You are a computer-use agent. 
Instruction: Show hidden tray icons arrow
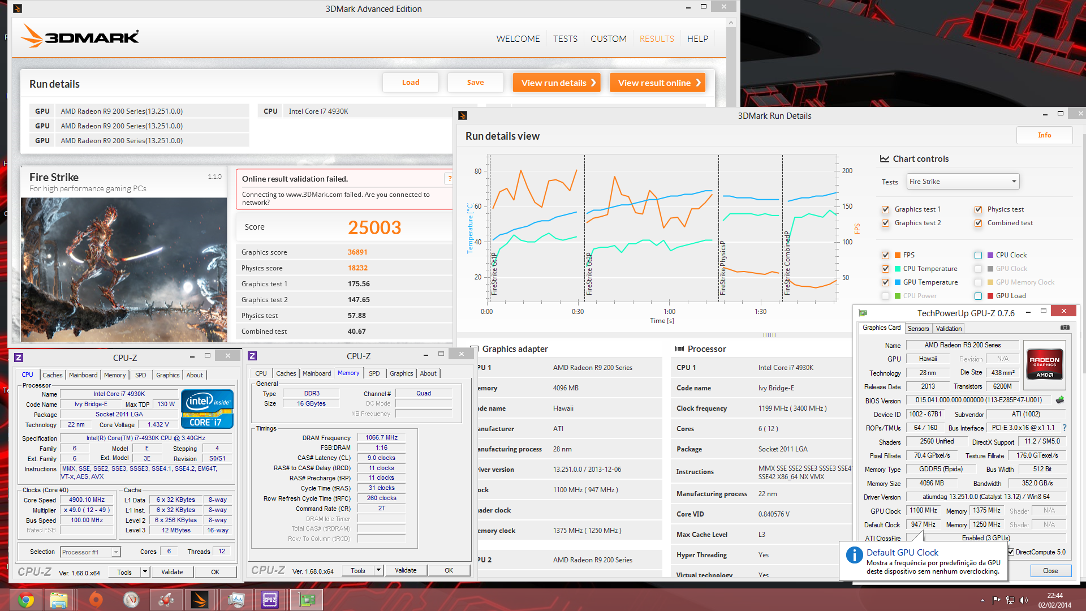[x=982, y=600]
